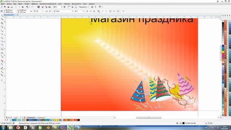Toggle show grid button
The image size is (231, 130).
(72, 7)
